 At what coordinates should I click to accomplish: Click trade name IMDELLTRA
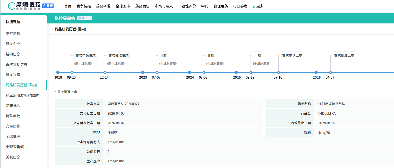pyautogui.click(x=327, y=114)
